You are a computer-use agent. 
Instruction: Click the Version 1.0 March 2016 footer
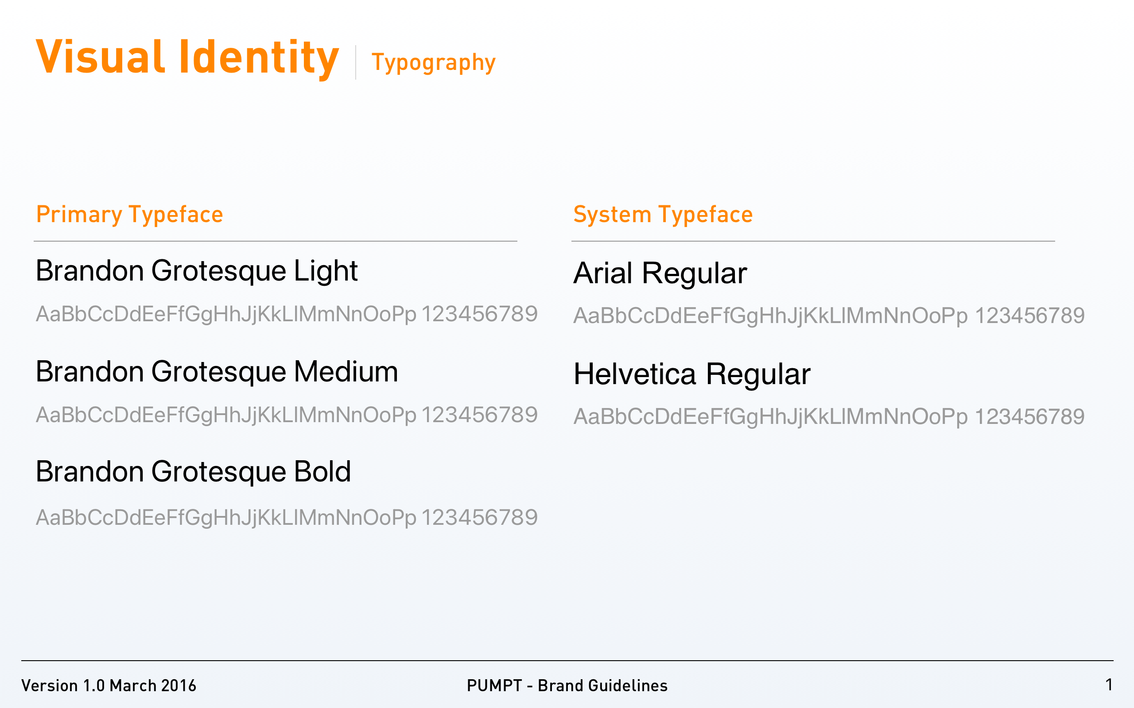[109, 685]
